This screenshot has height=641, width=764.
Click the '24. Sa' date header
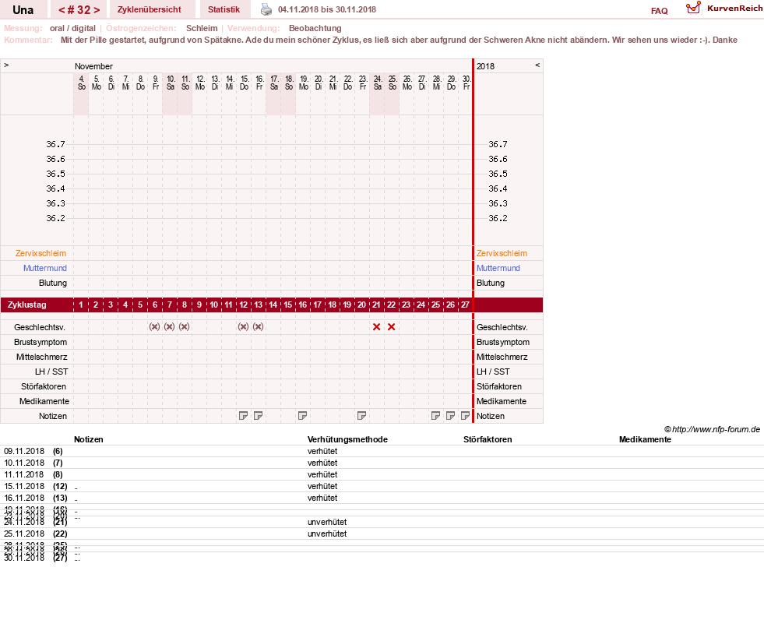[378, 83]
